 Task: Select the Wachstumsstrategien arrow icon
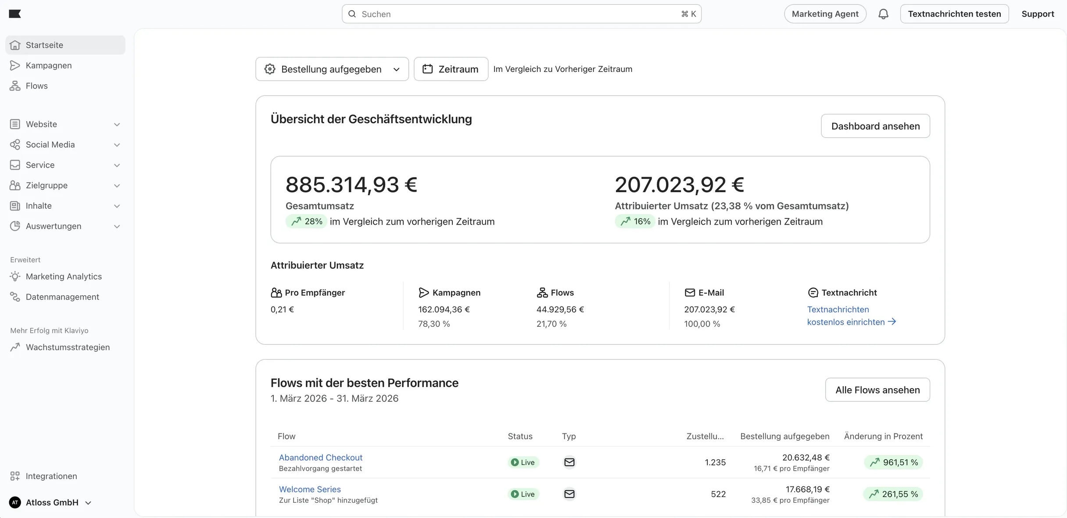tap(15, 347)
